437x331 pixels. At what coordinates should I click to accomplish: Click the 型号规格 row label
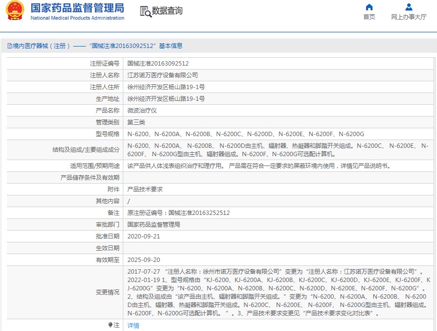tap(108, 134)
